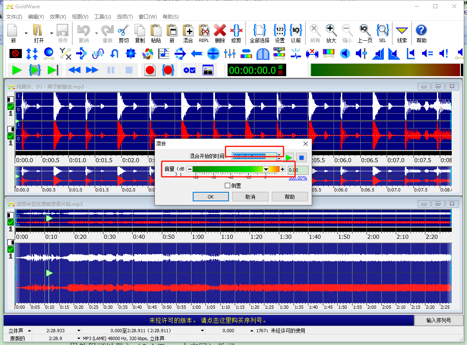Image resolution: width=467 pixels, height=345 pixels.
Task: Confirm the mix dialog with OK
Action: pyautogui.click(x=210, y=197)
